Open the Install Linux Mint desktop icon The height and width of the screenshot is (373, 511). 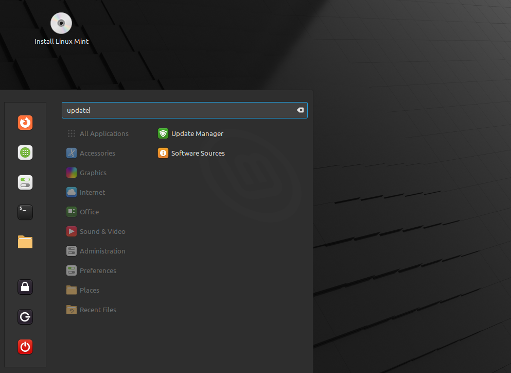coord(61,23)
